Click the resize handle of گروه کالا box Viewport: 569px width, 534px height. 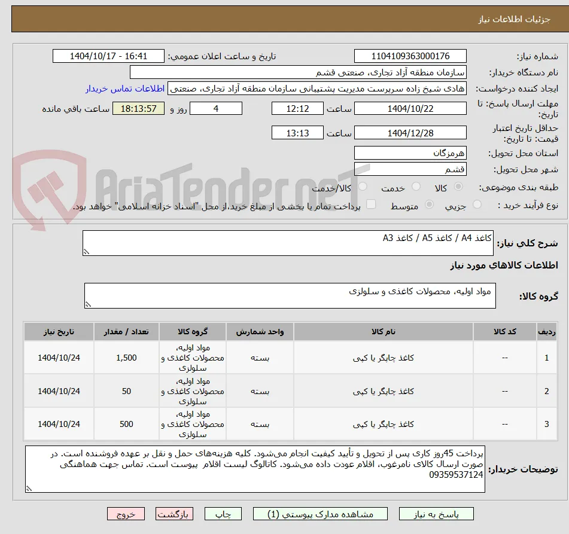coord(88,304)
